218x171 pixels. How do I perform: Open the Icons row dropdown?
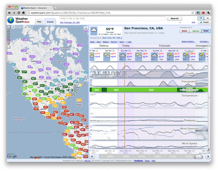pyautogui.click(x=194, y=52)
